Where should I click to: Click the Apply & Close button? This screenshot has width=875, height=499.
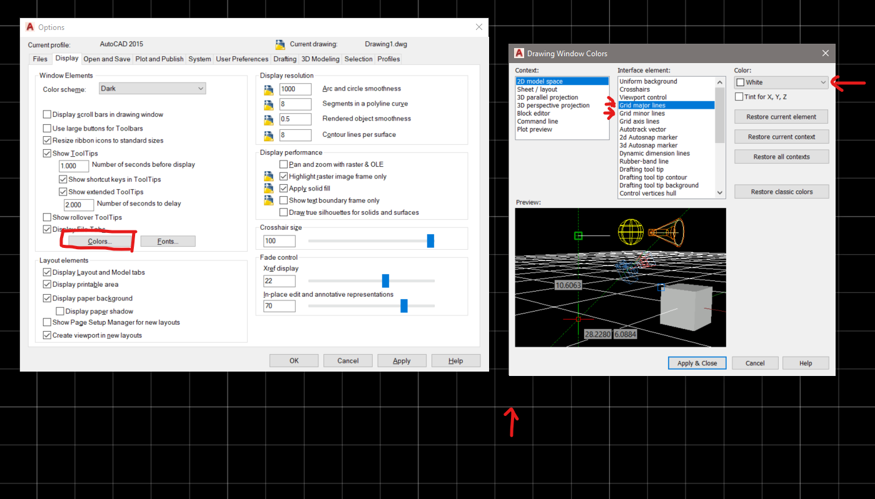tap(697, 363)
